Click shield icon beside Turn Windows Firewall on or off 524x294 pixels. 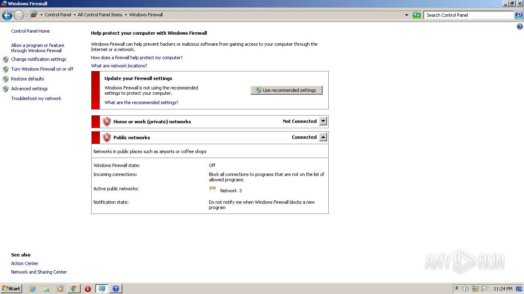6,69
